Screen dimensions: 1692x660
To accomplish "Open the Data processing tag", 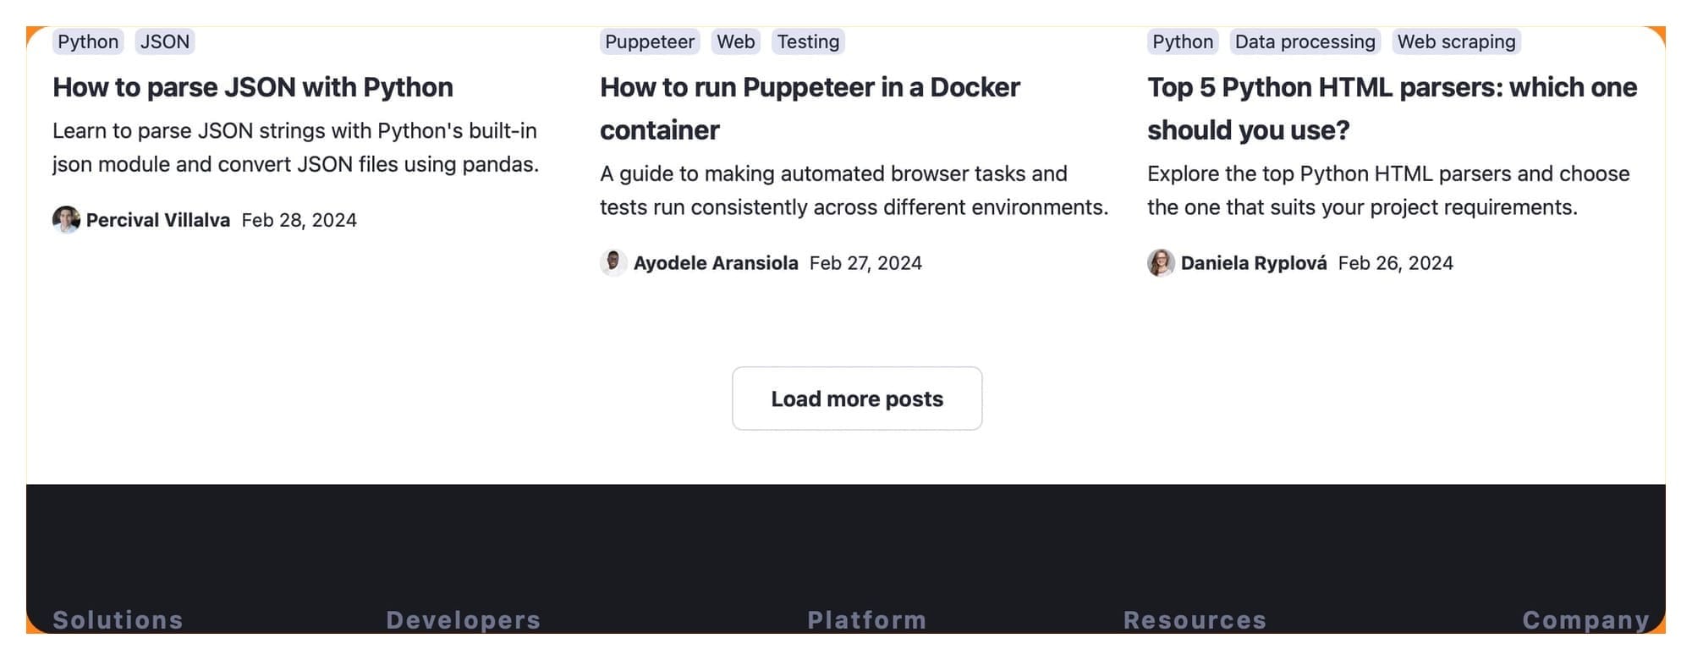I will coord(1305,41).
